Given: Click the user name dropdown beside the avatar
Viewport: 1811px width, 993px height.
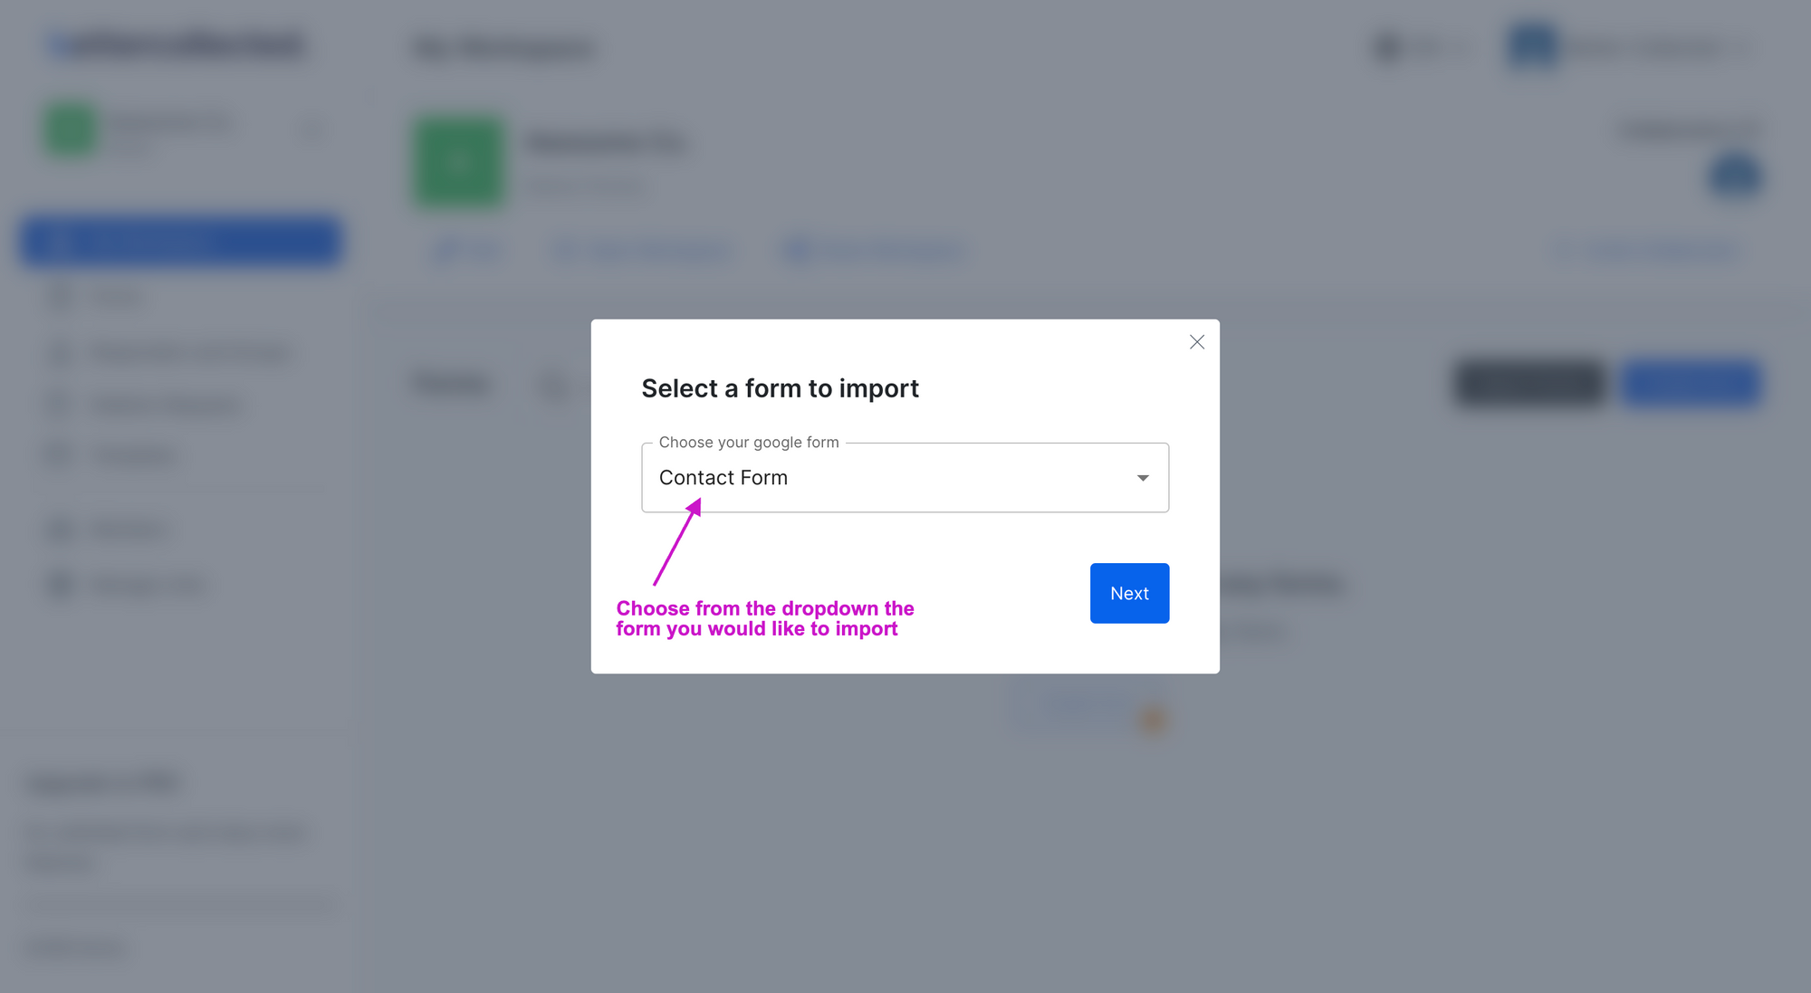Looking at the screenshot, I should coord(1659,47).
